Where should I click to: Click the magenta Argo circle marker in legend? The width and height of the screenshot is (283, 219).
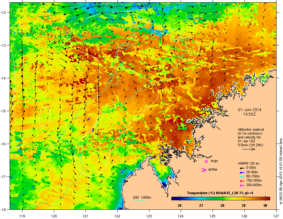pos(206,161)
